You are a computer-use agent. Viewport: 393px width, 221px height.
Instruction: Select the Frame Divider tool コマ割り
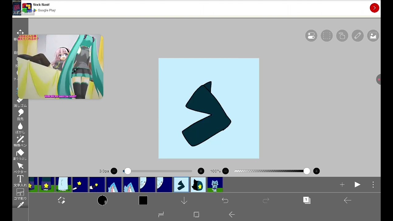coord(20,194)
